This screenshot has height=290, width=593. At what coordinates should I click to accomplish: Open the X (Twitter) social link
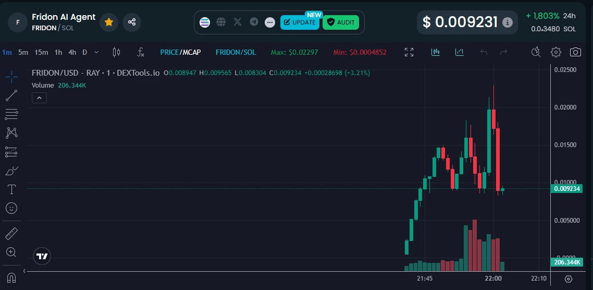238,22
